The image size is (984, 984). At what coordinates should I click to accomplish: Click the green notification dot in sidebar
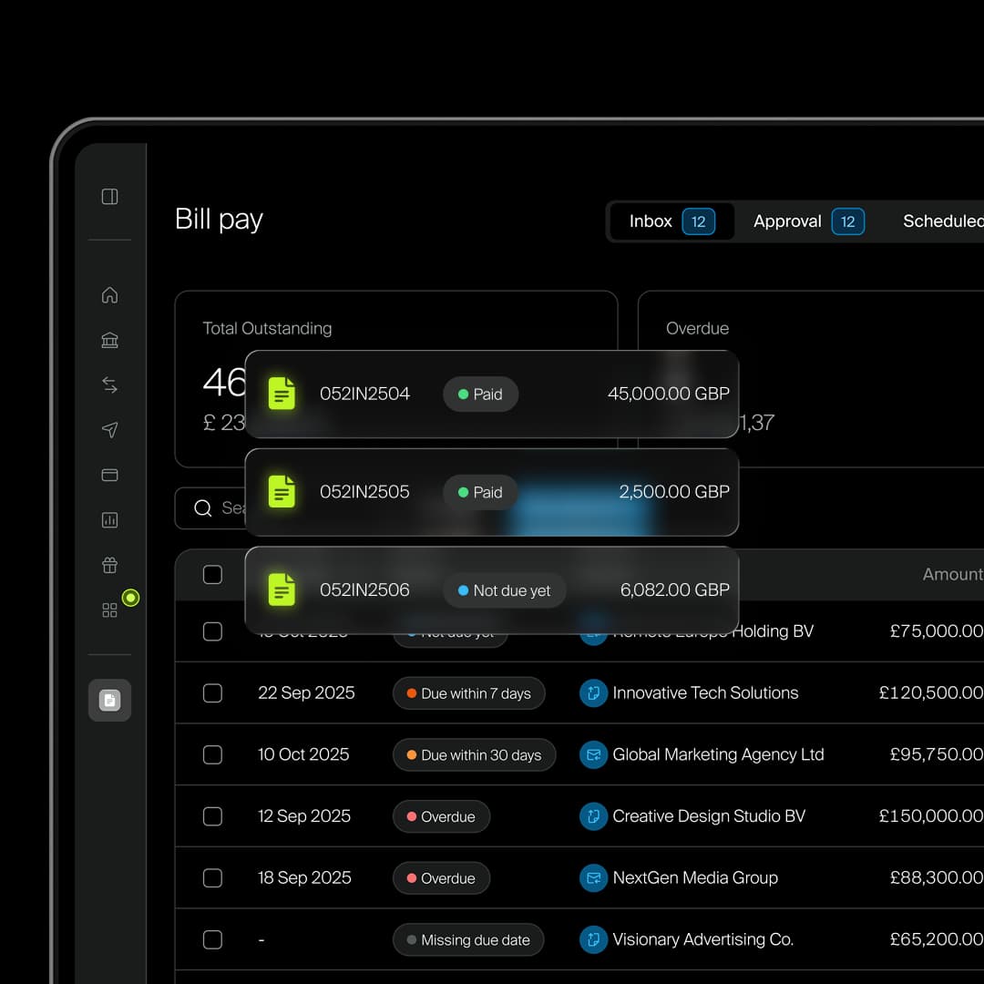tap(130, 598)
